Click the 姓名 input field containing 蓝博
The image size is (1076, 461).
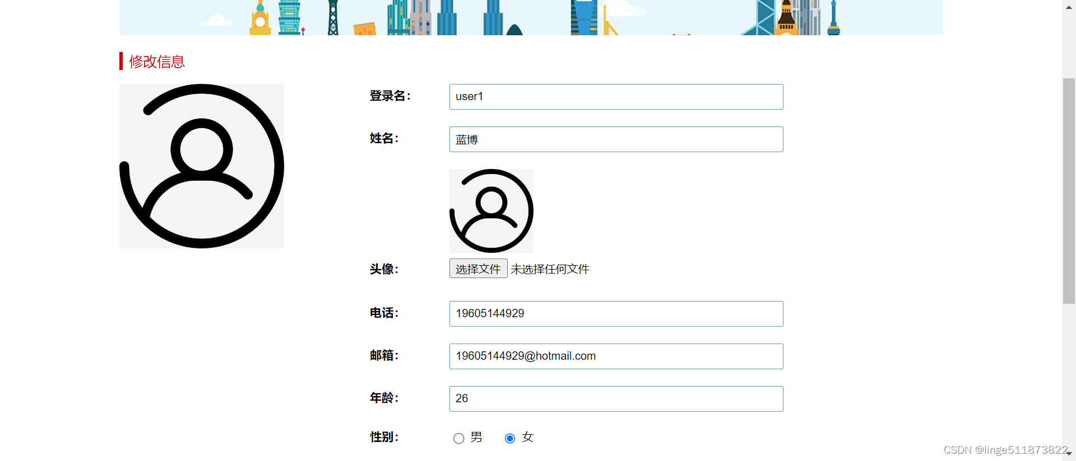(616, 139)
